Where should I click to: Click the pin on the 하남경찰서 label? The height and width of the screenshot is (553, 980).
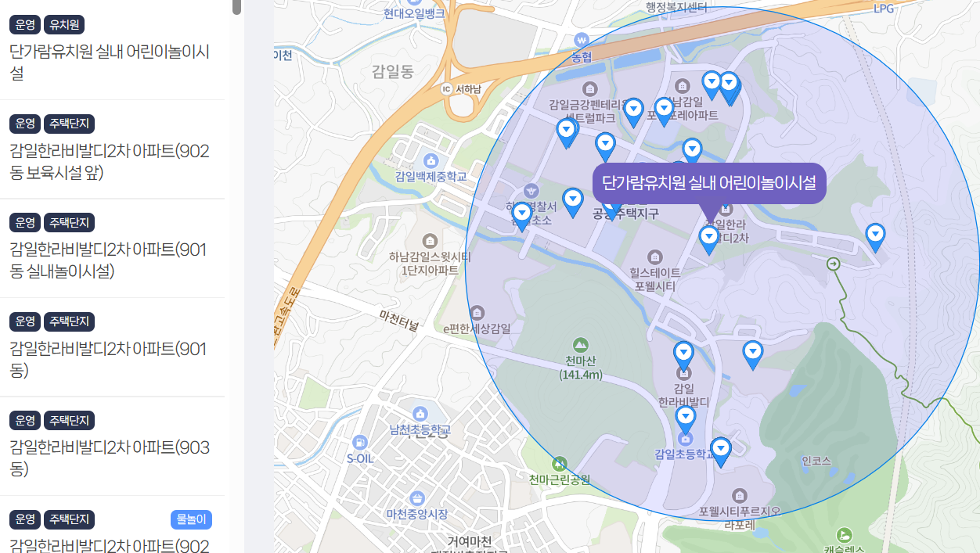[521, 217]
